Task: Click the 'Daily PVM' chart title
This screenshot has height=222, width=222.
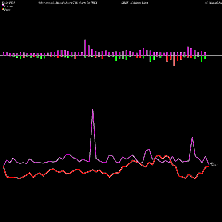Action: (8, 3)
